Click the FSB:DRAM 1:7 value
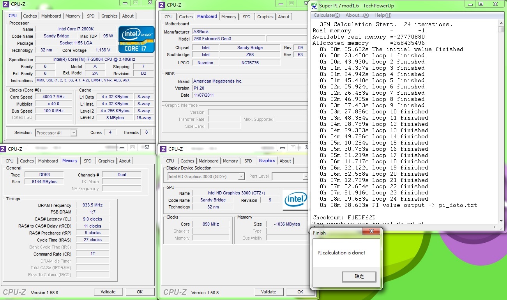Viewport: 507px width, 300px height. [x=92, y=212]
